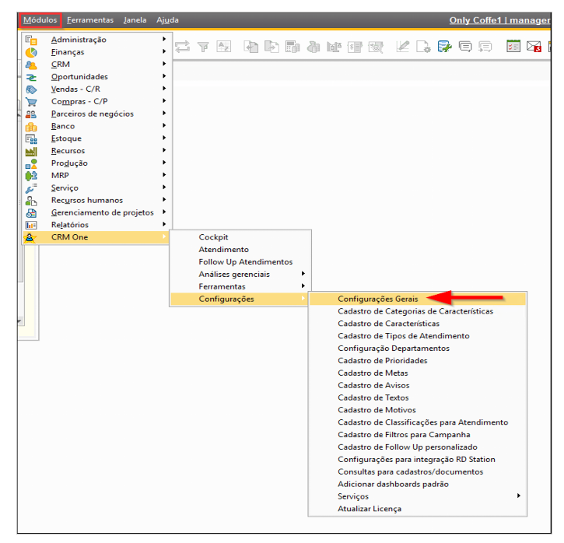Image resolution: width=564 pixels, height=543 pixels.
Task: Click the blue database wrench tool icon
Action: (x=444, y=47)
